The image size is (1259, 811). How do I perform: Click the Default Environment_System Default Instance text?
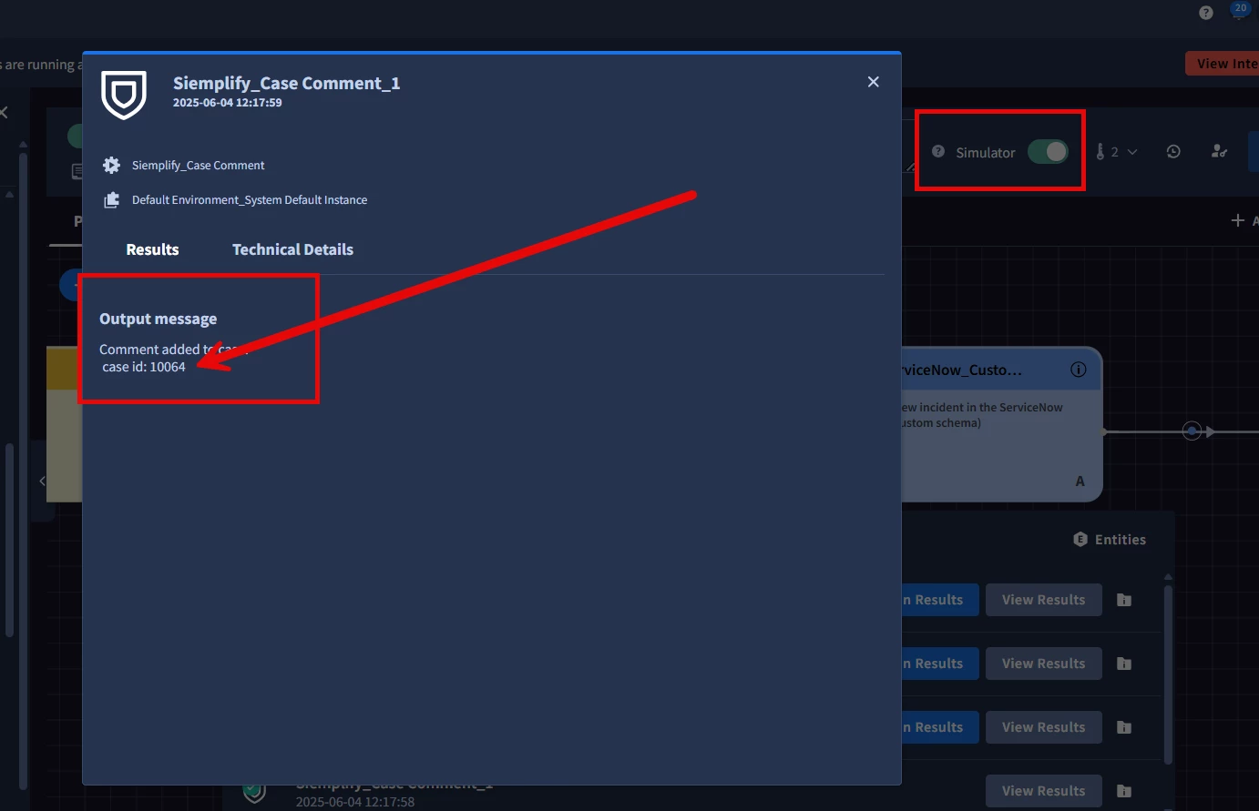pyautogui.click(x=250, y=199)
